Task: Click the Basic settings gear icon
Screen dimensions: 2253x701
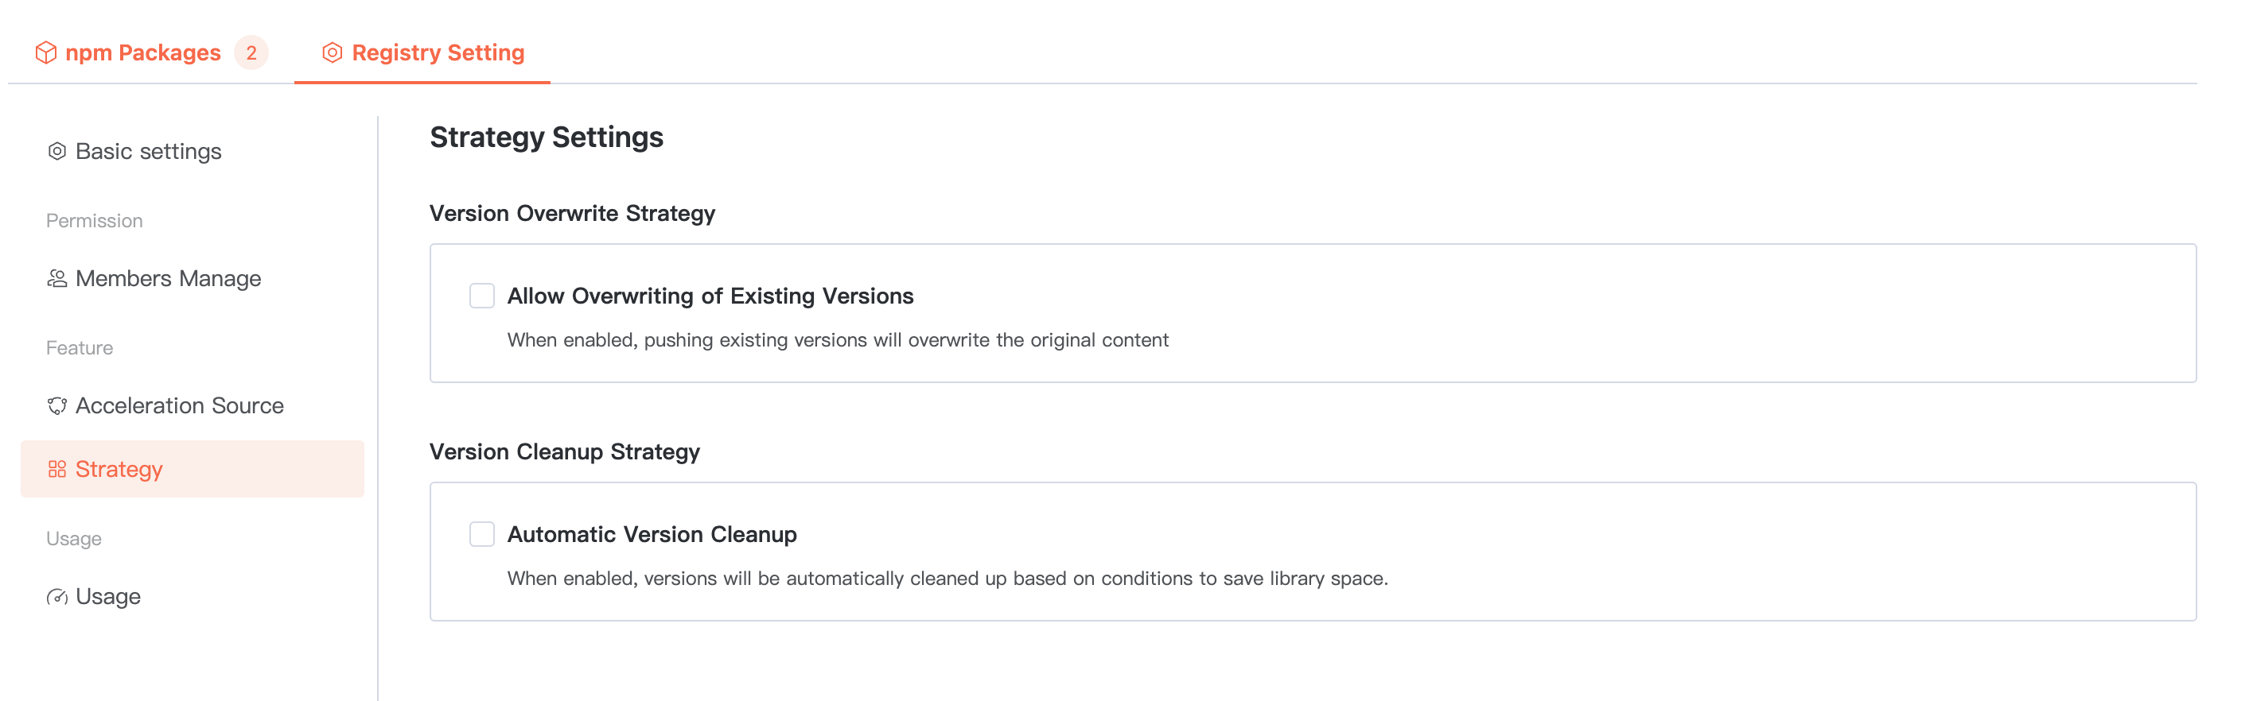Action: tap(56, 151)
